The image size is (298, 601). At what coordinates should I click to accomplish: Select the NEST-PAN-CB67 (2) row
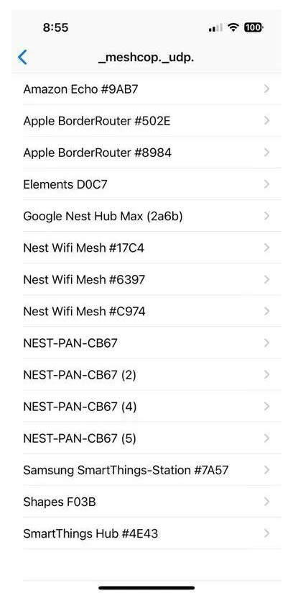click(152, 375)
